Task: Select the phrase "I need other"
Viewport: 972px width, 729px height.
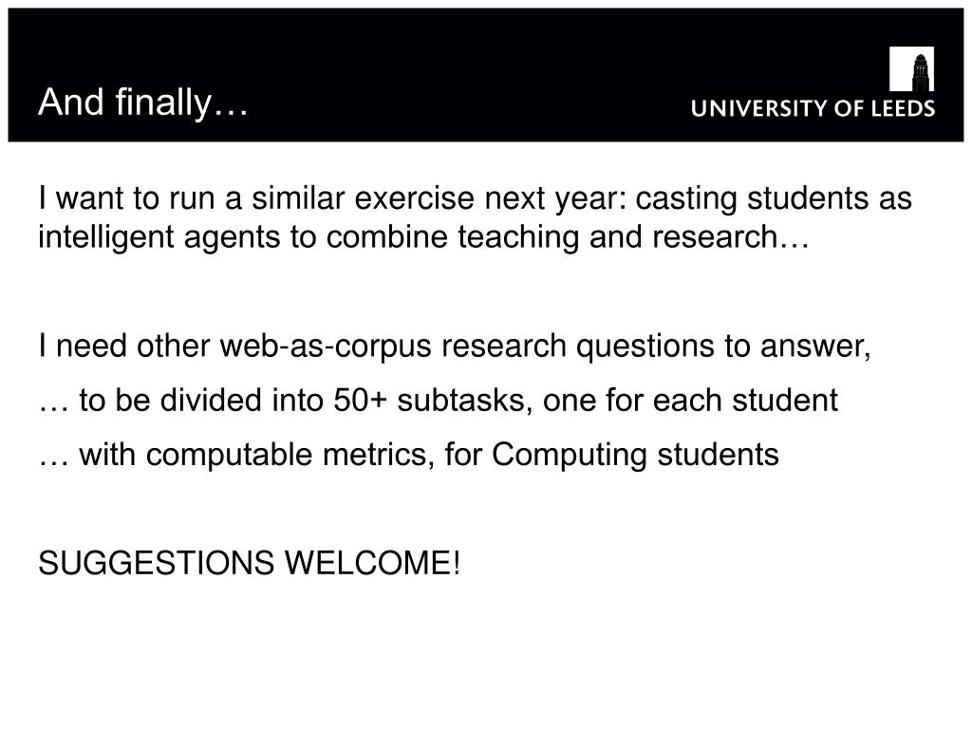Action: pyautogui.click(x=124, y=346)
